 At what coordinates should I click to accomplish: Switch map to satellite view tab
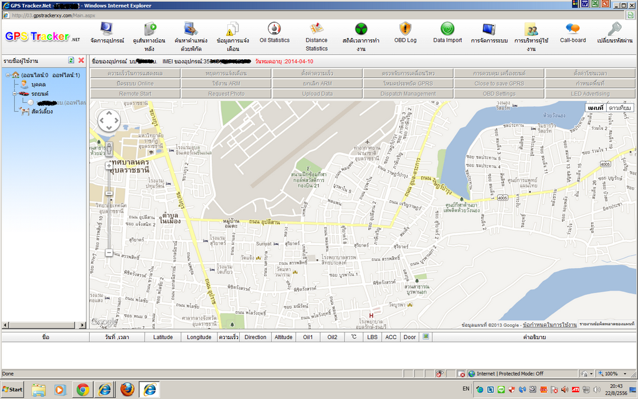(620, 107)
